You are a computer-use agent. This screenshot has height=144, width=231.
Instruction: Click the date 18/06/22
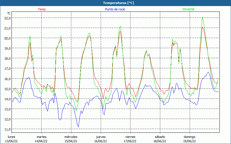coord(160,141)
